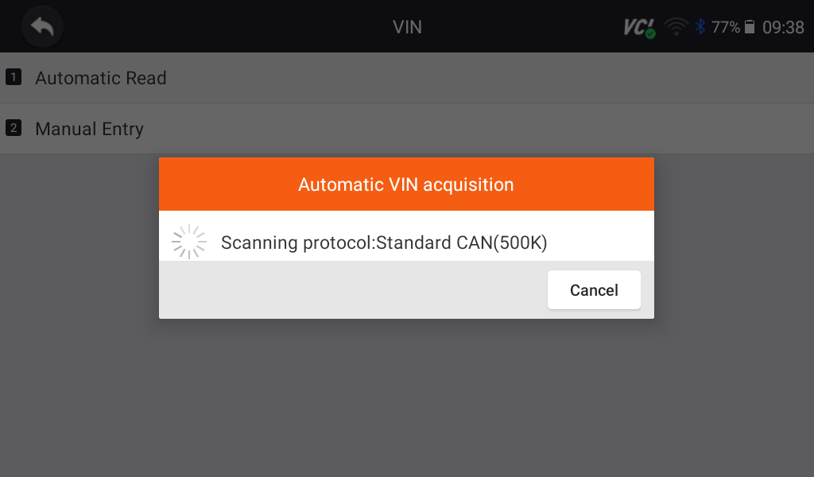
Task: Click the number 2 badge icon
Action: [13, 128]
